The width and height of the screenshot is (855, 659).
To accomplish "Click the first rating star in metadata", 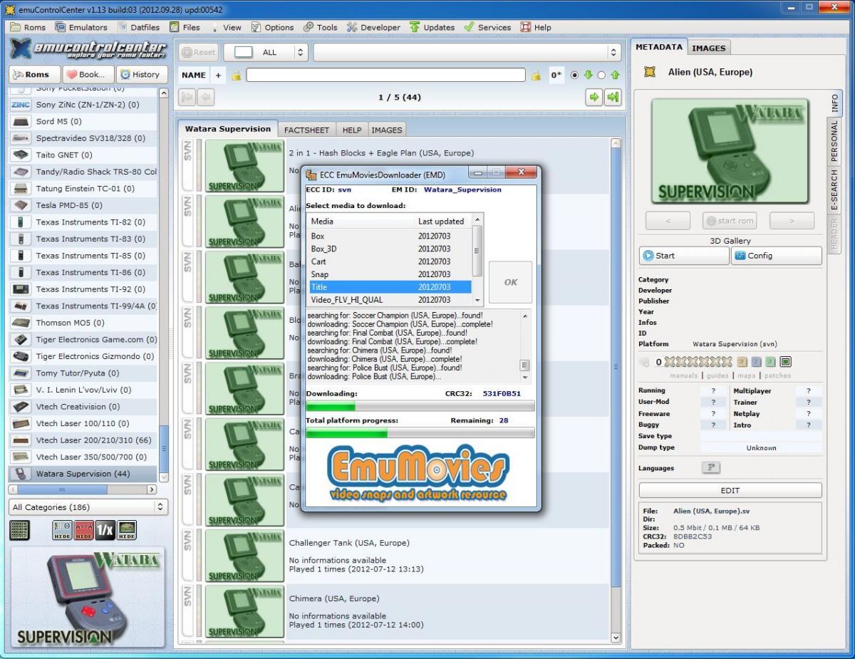I will pos(670,362).
